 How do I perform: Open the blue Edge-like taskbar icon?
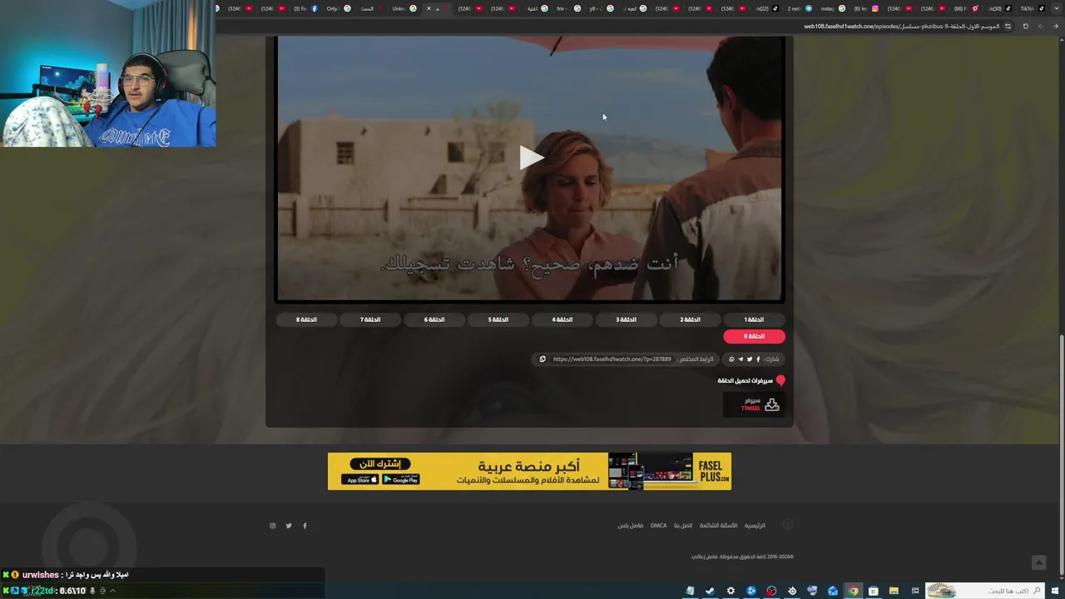[751, 591]
